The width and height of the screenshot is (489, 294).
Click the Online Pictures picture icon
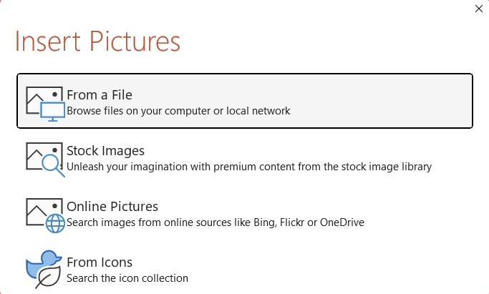[46, 215]
